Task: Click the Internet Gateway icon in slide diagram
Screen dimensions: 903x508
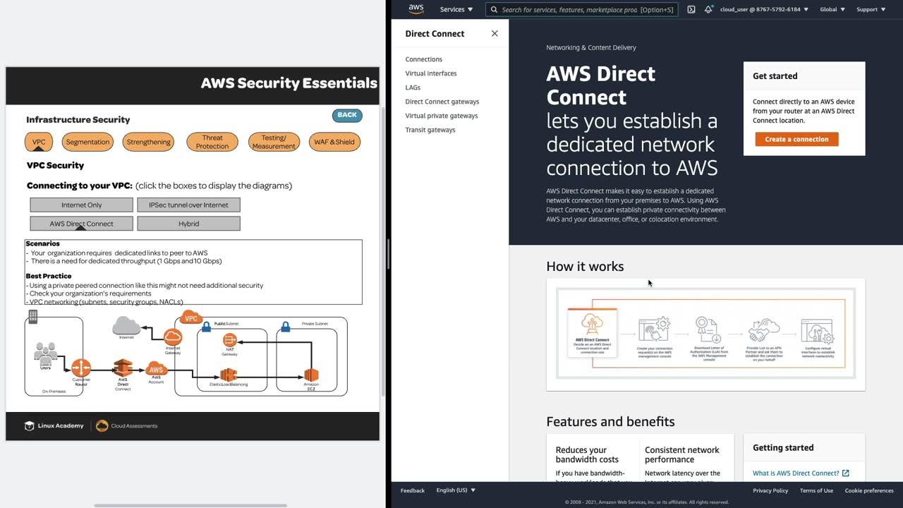Action: tap(173, 337)
